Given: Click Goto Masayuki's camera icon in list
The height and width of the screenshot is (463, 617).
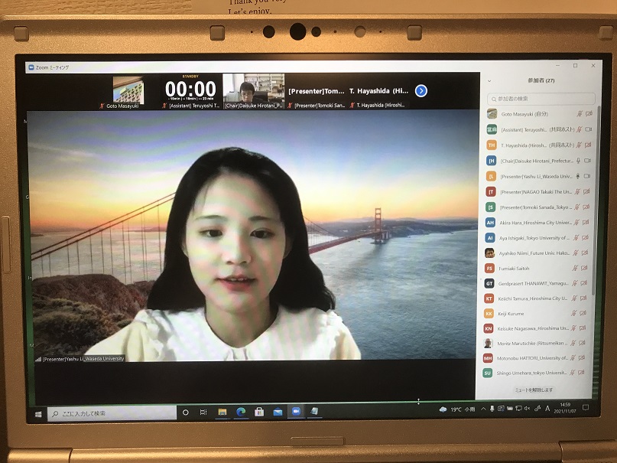Looking at the screenshot, I should point(589,114).
